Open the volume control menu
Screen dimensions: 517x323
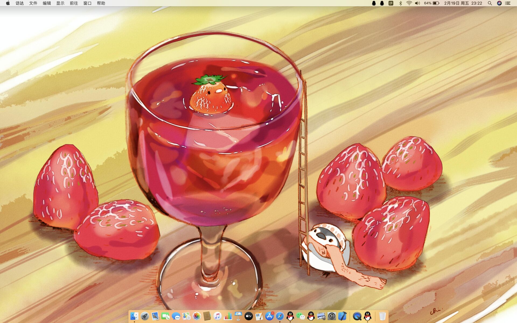point(417,3)
